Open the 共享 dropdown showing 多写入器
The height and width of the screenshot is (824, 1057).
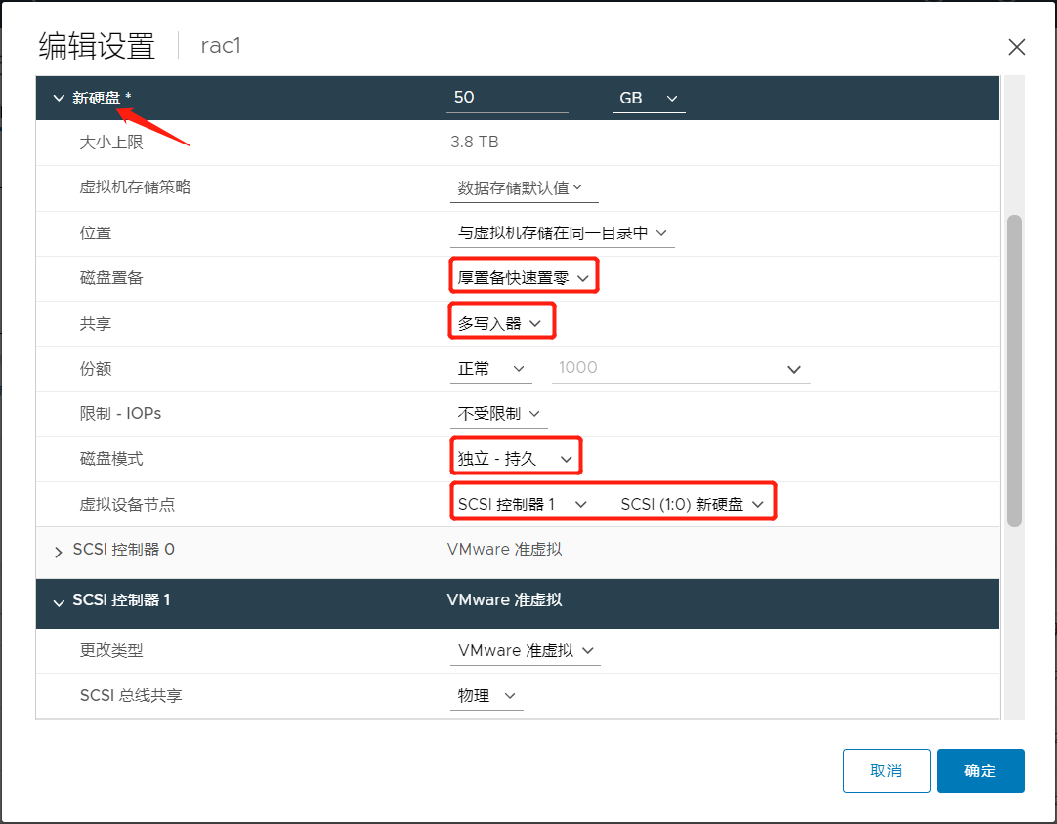(x=500, y=320)
